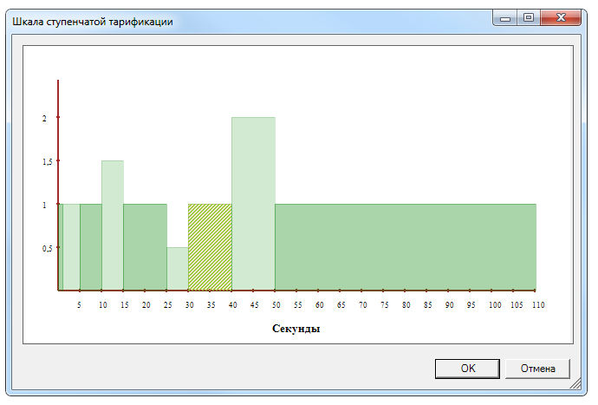Image resolution: width=598 pixels, height=405 pixels.
Task: Minimize the Шкала ступенчатой тарификации window
Action: (505, 17)
